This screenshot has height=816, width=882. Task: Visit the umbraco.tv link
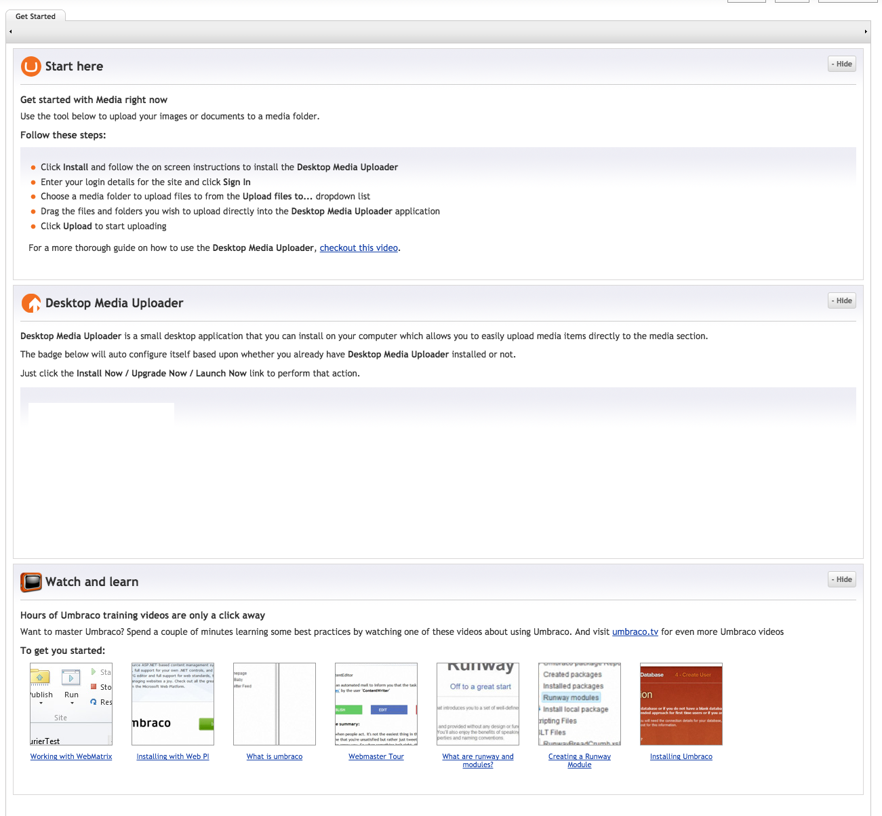635,632
